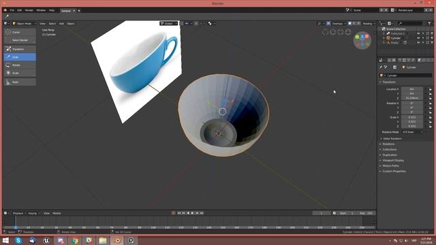Click blue Z axis on navigation gizmo
The height and width of the screenshot is (245, 436).
point(362,37)
